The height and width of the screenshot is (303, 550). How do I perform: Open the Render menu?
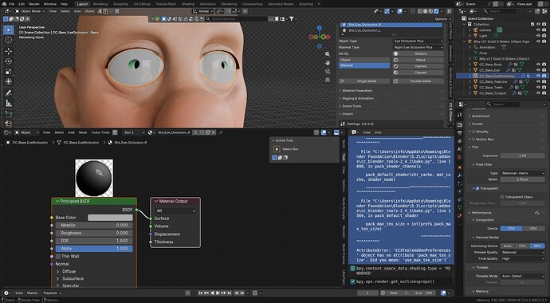[34, 4]
